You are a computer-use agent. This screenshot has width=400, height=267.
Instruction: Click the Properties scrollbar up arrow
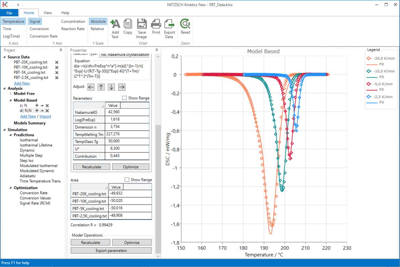[x=158, y=57]
